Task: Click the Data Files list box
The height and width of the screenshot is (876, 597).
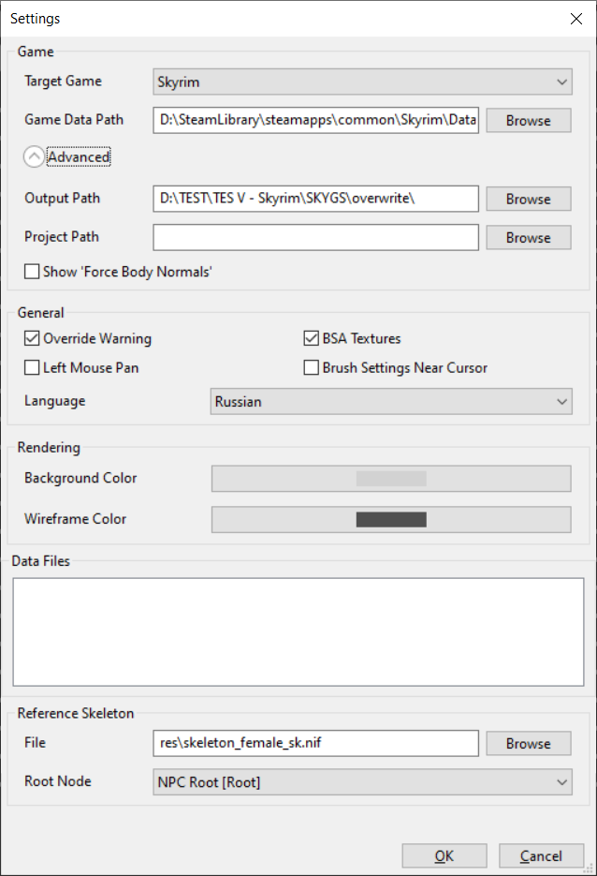Action: pyautogui.click(x=298, y=631)
